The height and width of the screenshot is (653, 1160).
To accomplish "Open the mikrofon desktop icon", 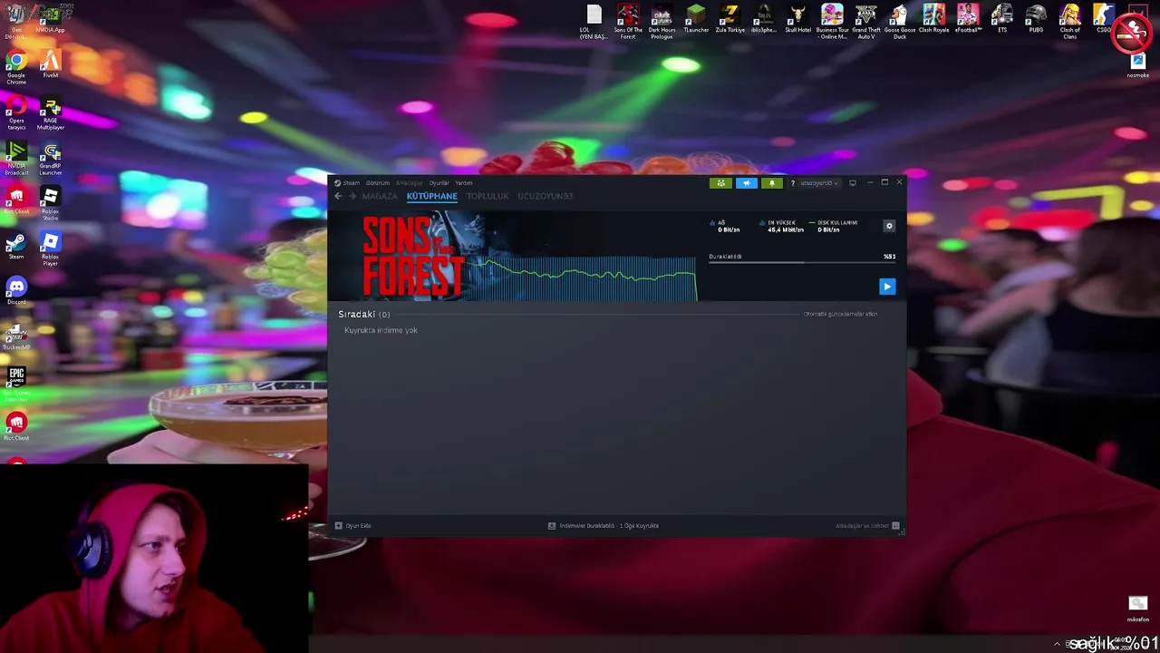I will [1138, 609].
